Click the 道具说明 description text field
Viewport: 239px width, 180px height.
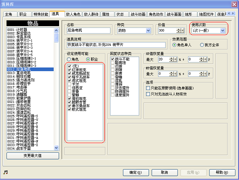(116, 45)
